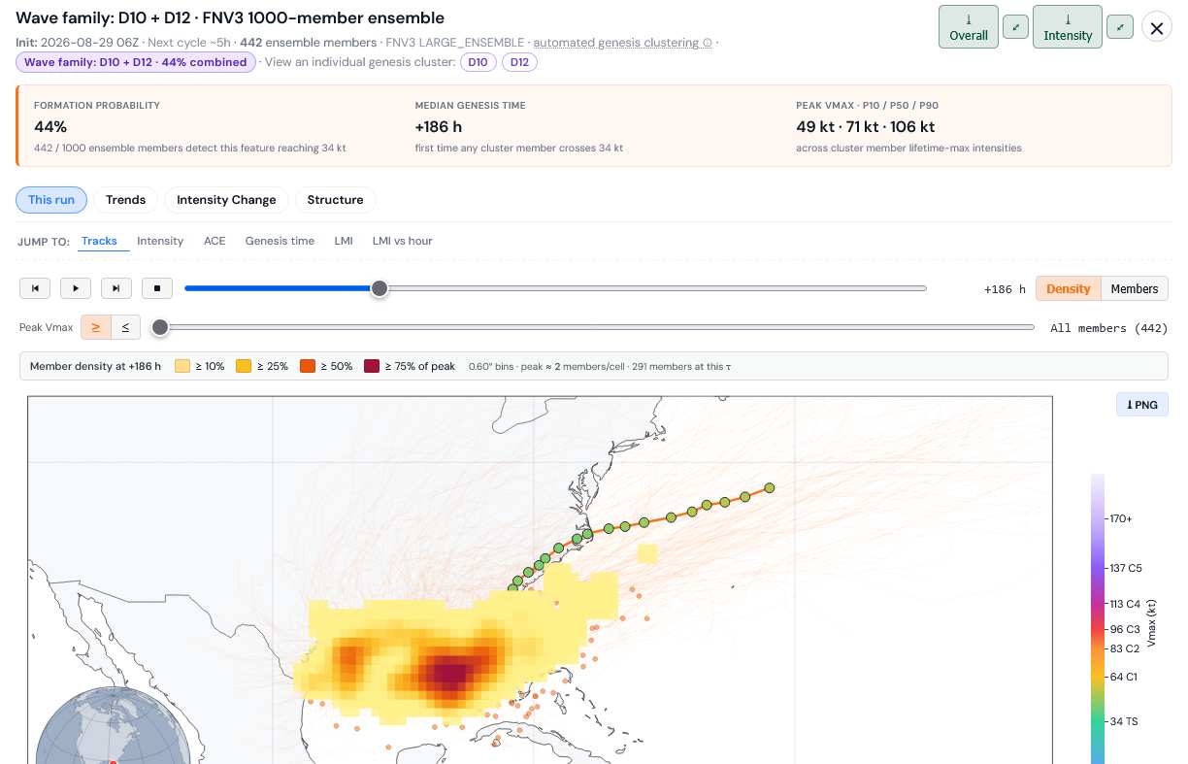Switch to the Trends tab
Viewport: 1188px width, 764px height.
[125, 200]
